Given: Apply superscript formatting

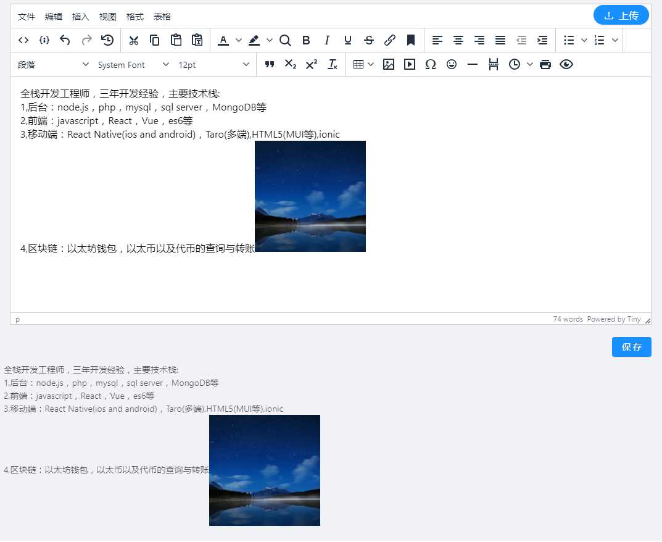Looking at the screenshot, I should coord(312,64).
